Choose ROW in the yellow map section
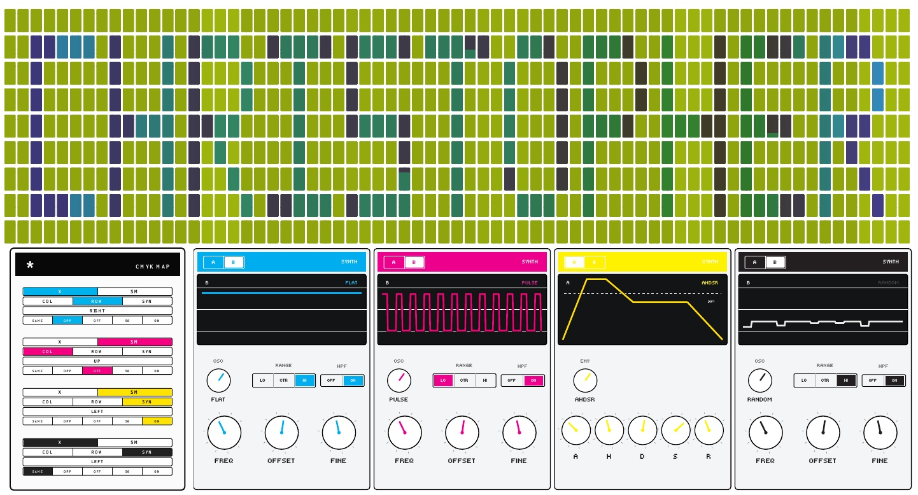Viewport: 918px width, 495px height. 97,401
